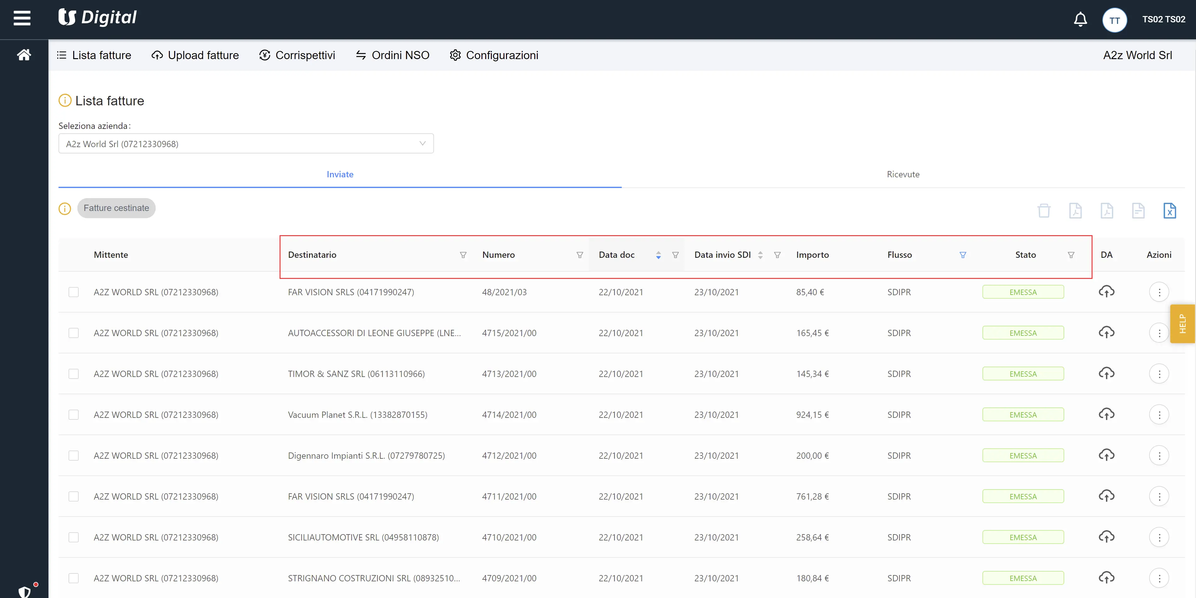The height and width of the screenshot is (598, 1196).
Task: Click the trash delete icon
Action: tap(1044, 210)
